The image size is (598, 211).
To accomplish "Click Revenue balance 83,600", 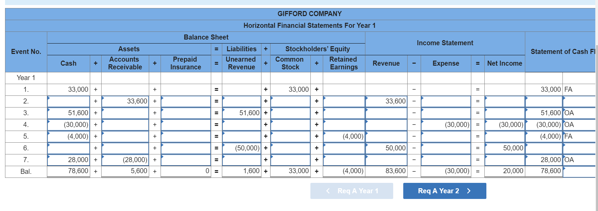I will click(x=386, y=171).
